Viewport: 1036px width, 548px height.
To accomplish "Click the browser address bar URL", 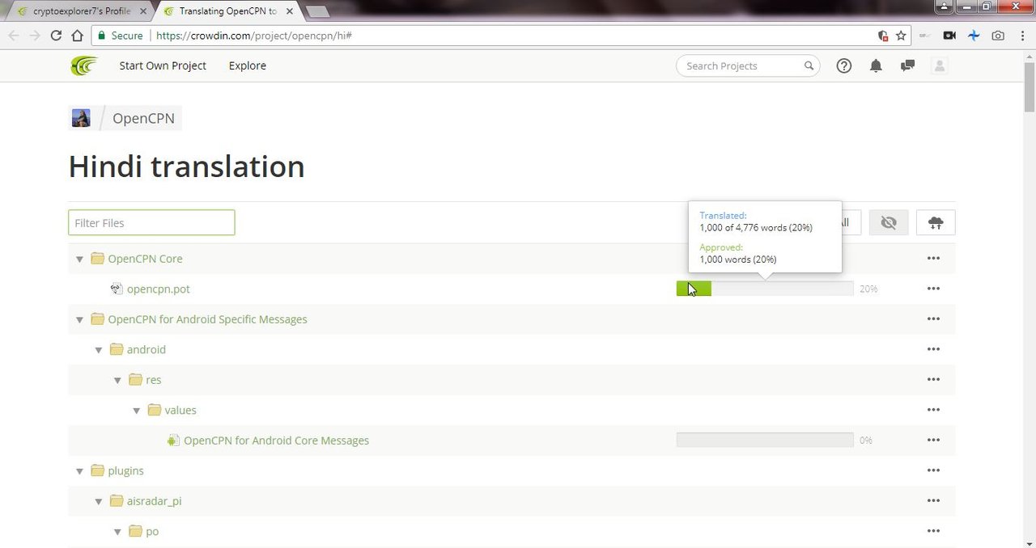I will [253, 36].
